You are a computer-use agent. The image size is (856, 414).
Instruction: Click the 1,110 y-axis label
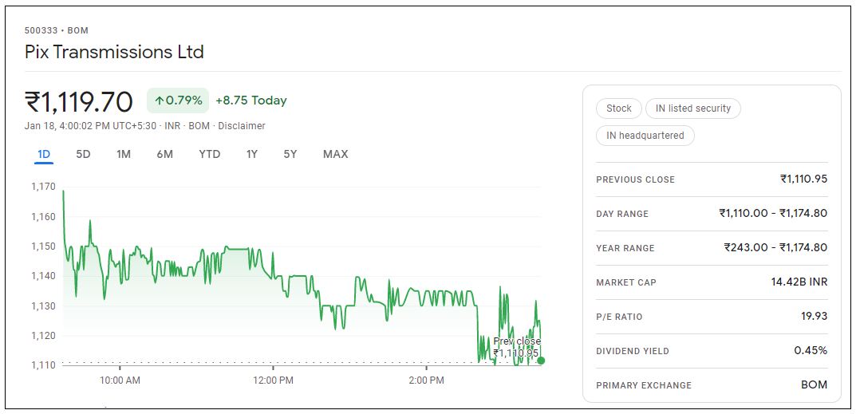44,365
